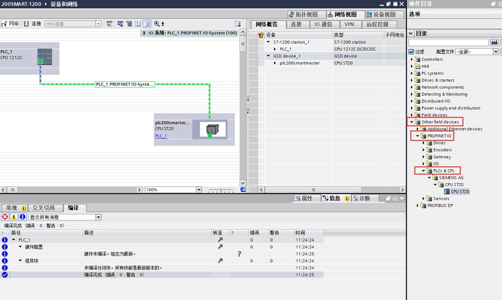
Task: Toggle the yellow warning message filter
Action: 14,217
